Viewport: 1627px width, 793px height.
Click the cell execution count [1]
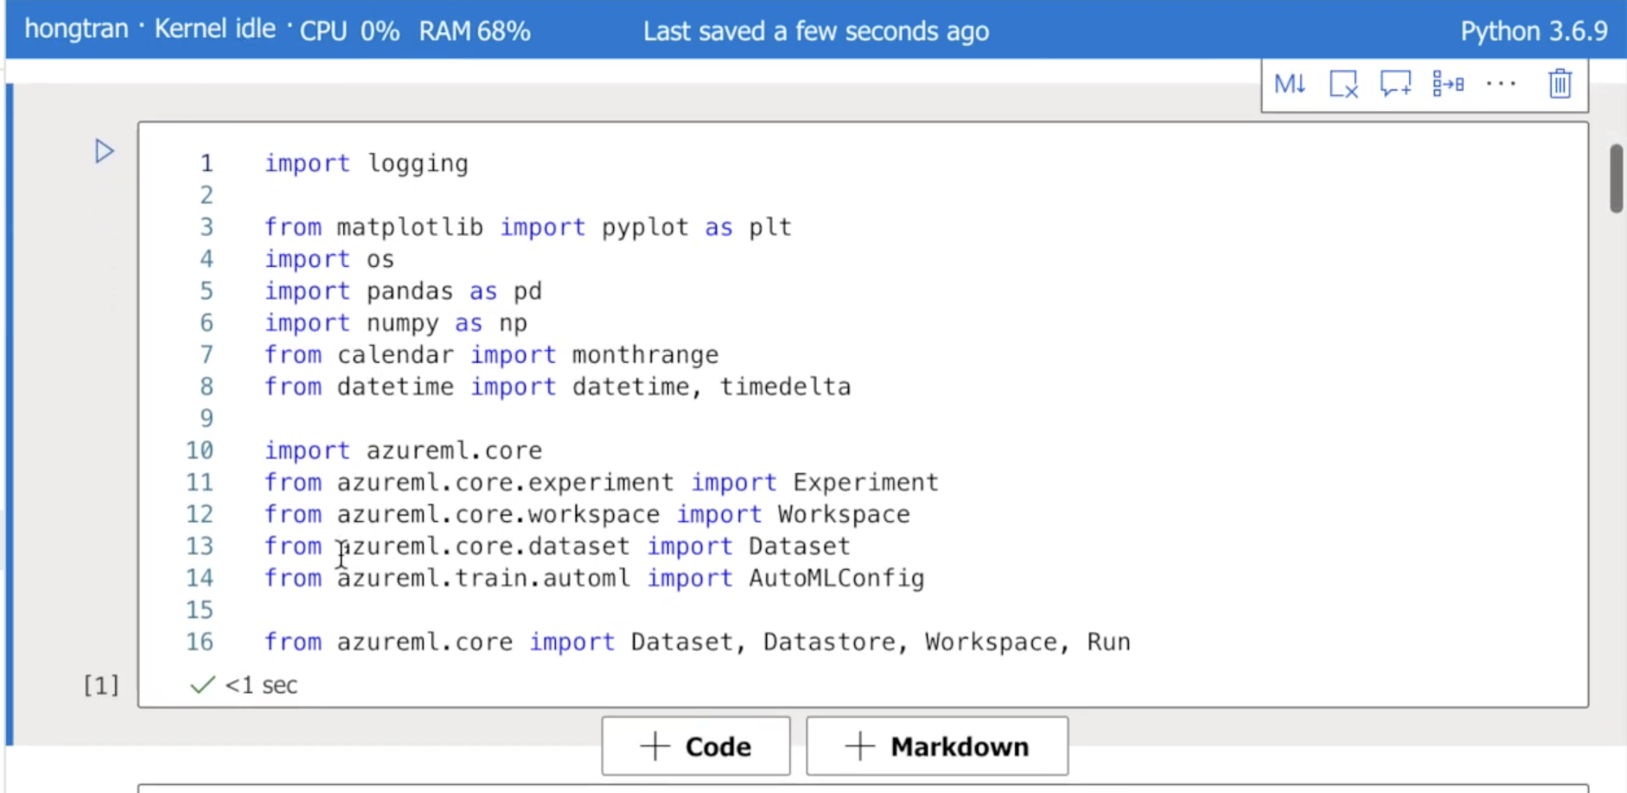100,684
